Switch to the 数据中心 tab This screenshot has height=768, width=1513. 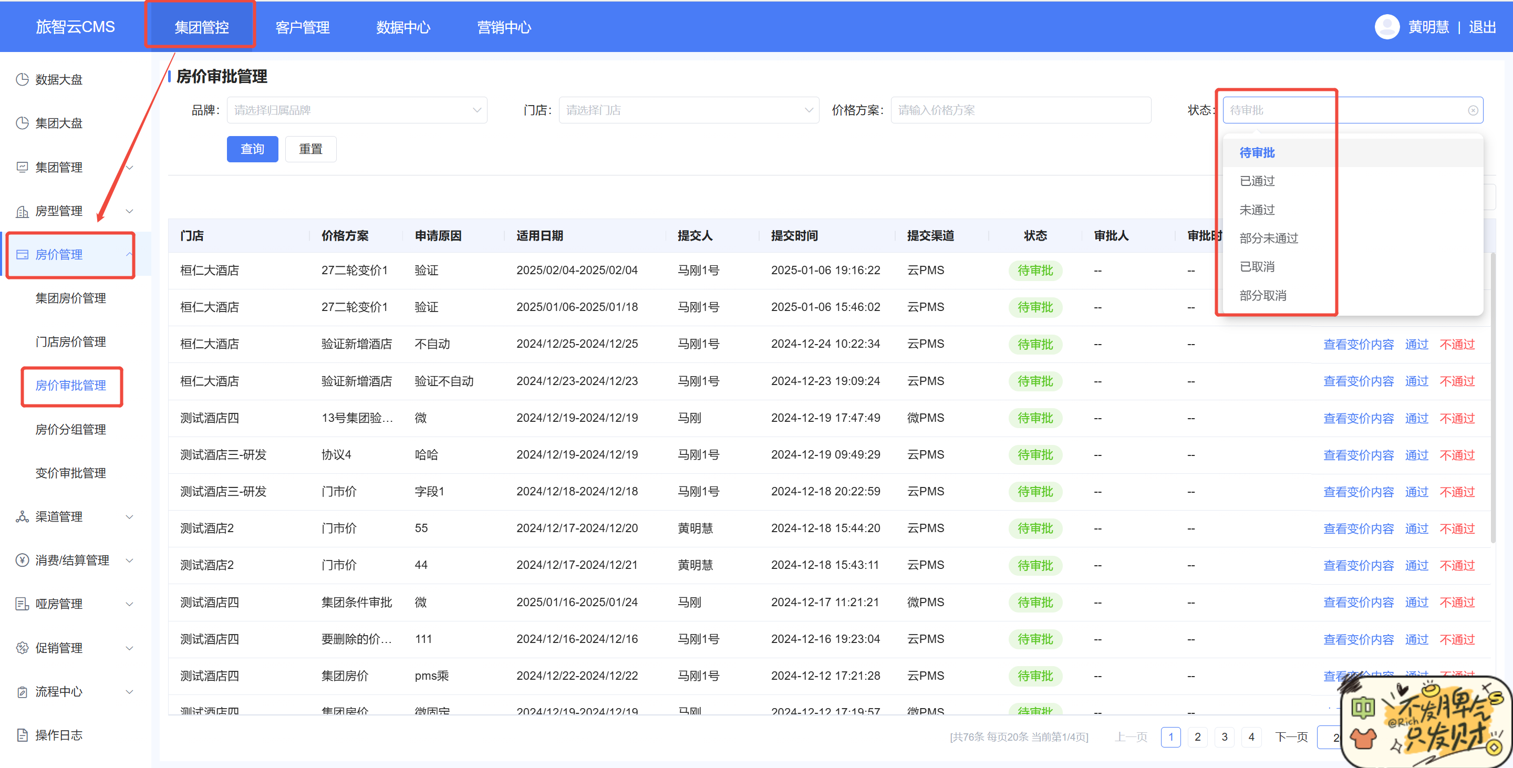pos(403,27)
